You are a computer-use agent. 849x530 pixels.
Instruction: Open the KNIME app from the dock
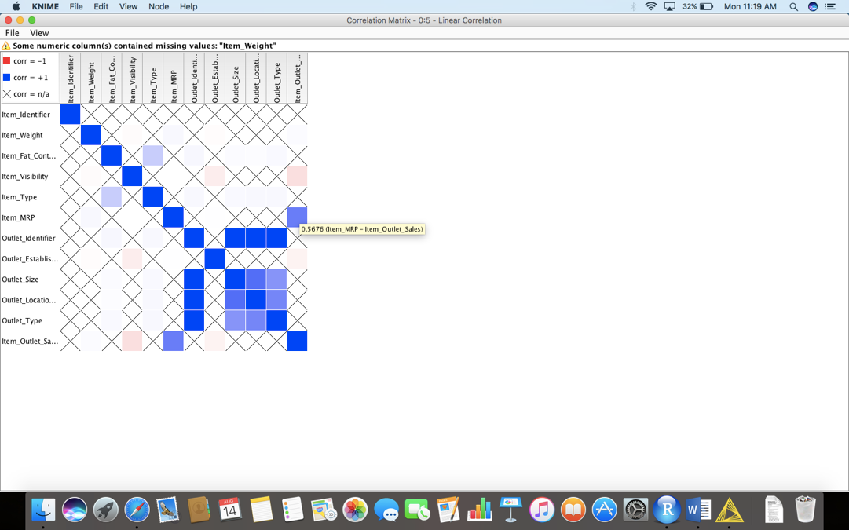(x=730, y=510)
